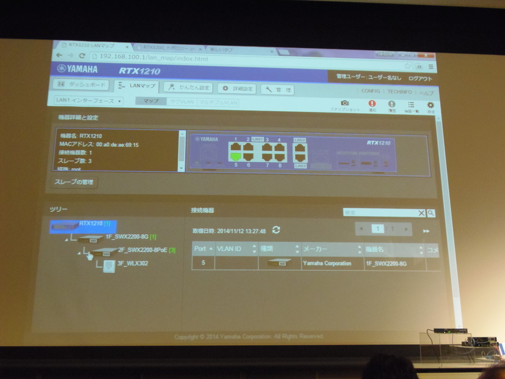Clear the search box with the X icon

[x=421, y=213]
